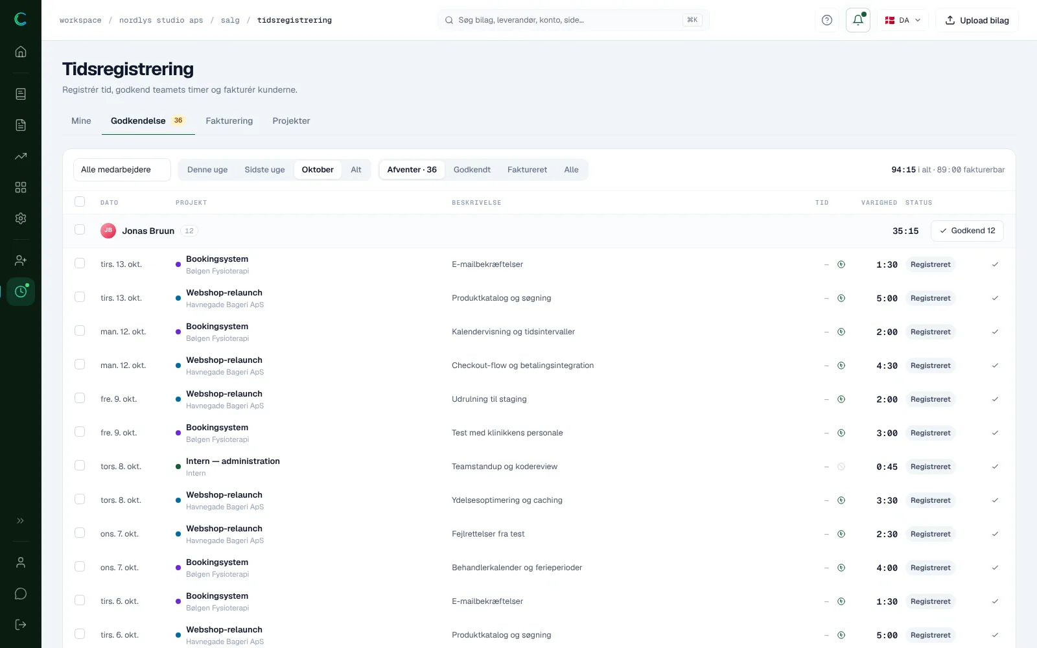Check the Checkout-flow og betalingsintegration row
This screenshot has width=1037, height=648.
(80, 364)
